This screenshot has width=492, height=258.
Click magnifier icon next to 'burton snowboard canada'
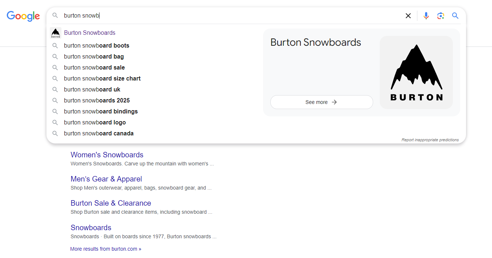(x=55, y=134)
